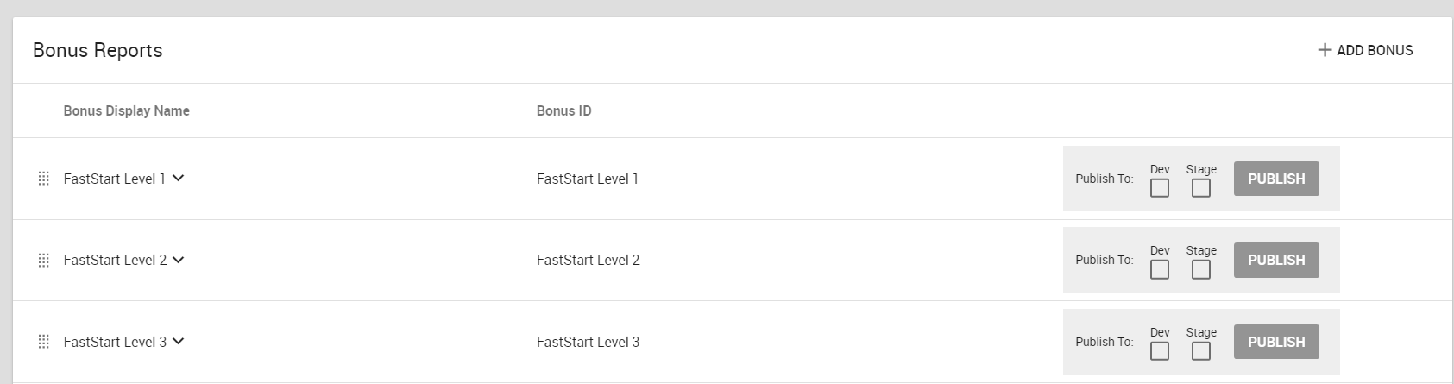This screenshot has height=384, width=1454.
Task: Select the Bonus ID column header
Action: pyautogui.click(x=563, y=110)
